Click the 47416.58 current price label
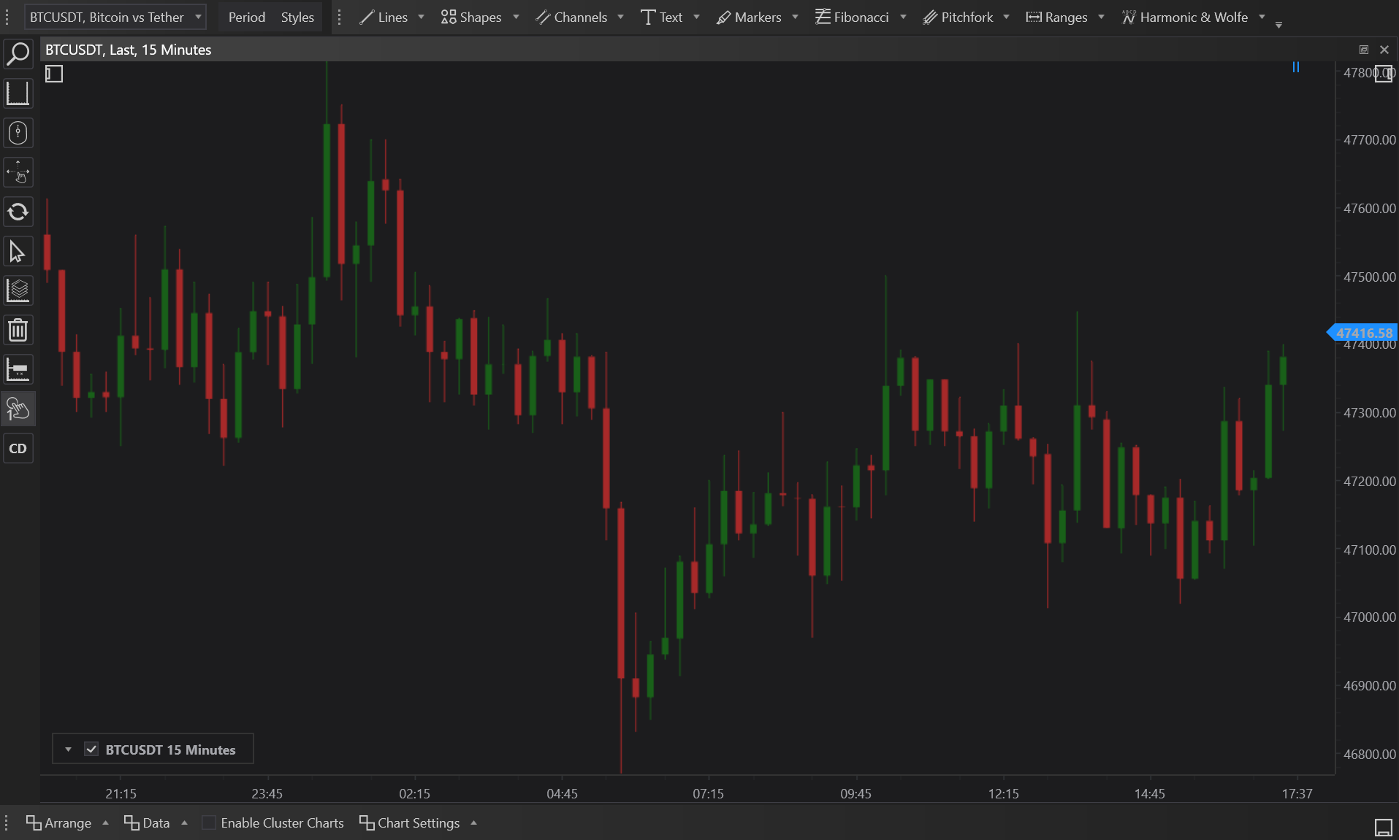 click(x=1363, y=333)
